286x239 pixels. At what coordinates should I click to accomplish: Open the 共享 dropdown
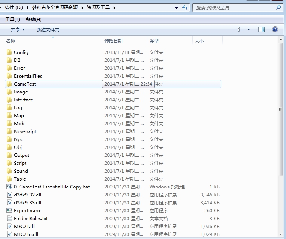click(x=18, y=29)
